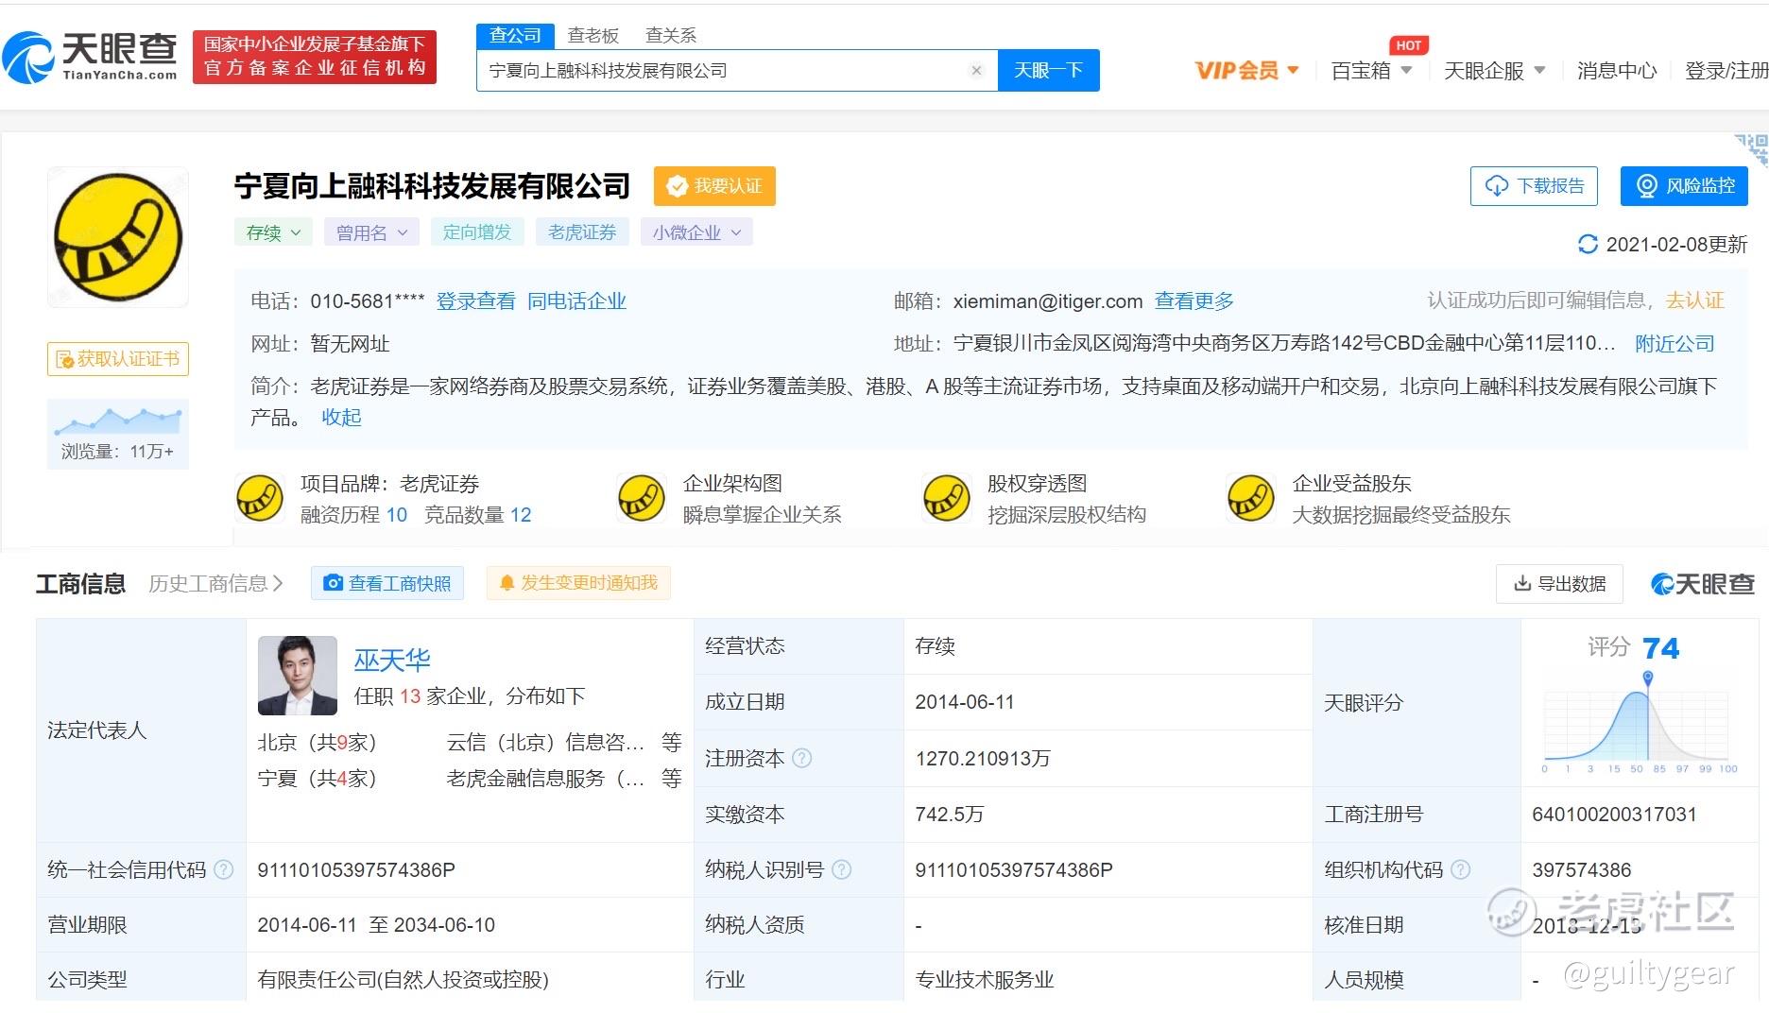1769x1013 pixels.
Task: Click the 天眼一下 search button
Action: [1048, 70]
